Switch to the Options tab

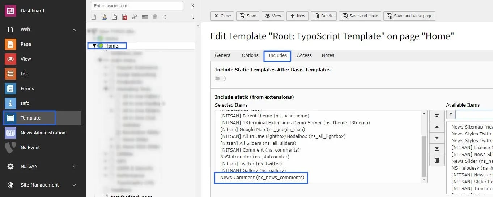click(x=250, y=55)
